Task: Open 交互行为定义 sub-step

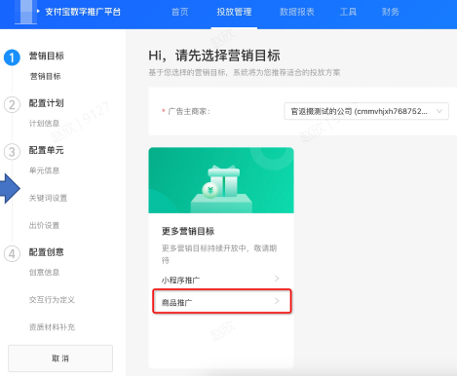Action: coord(52,300)
